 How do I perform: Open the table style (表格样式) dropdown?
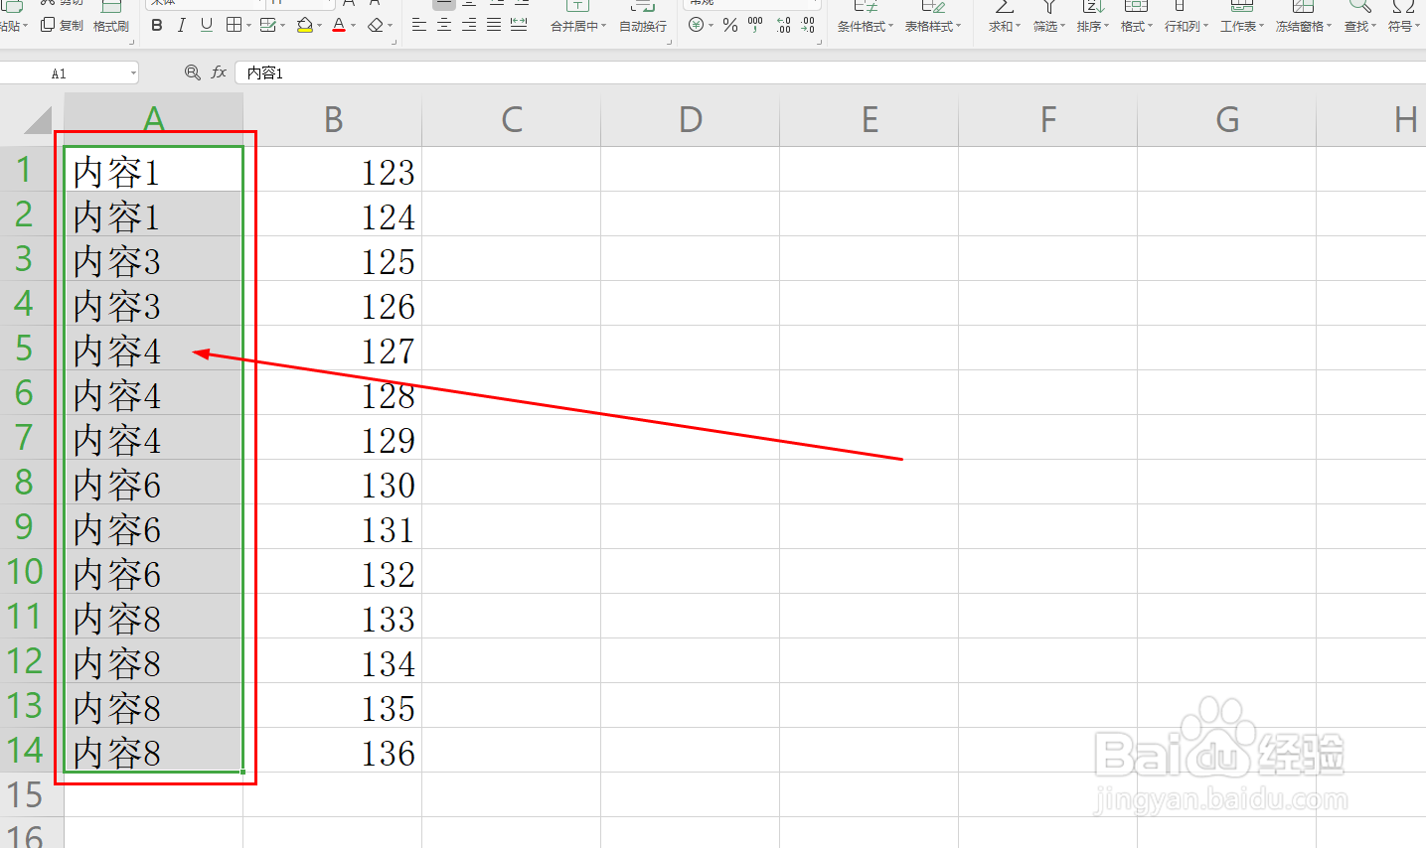(932, 19)
